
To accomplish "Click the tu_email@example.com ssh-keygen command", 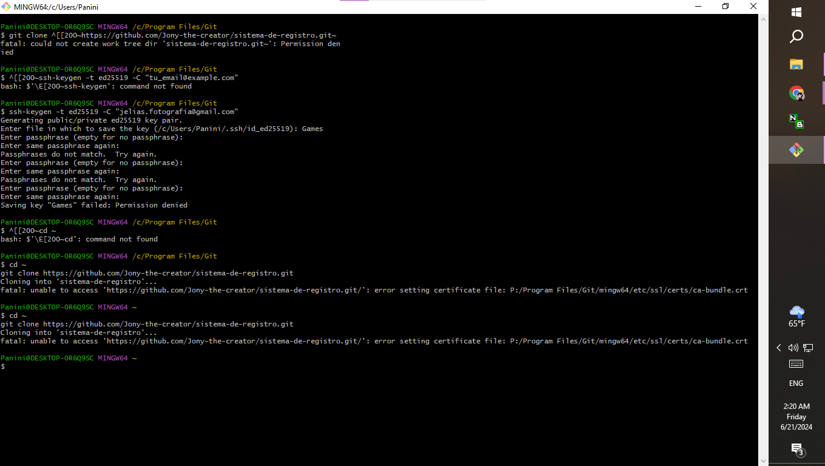I will pos(120,78).
